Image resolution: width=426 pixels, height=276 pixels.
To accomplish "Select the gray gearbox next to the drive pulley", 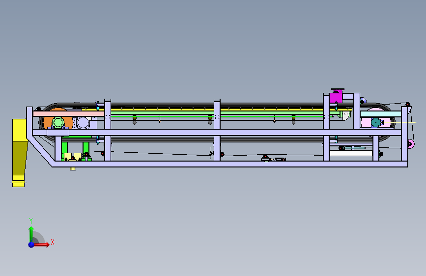I will (83, 122).
